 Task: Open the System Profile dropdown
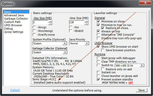pyautogui.click(x=50, y=43)
